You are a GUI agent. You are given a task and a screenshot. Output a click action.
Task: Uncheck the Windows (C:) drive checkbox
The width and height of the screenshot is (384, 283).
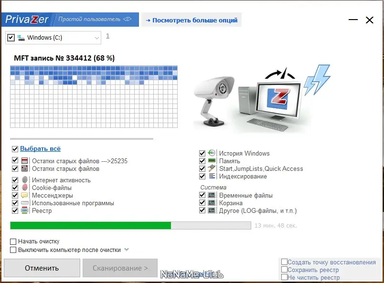pyautogui.click(x=11, y=38)
